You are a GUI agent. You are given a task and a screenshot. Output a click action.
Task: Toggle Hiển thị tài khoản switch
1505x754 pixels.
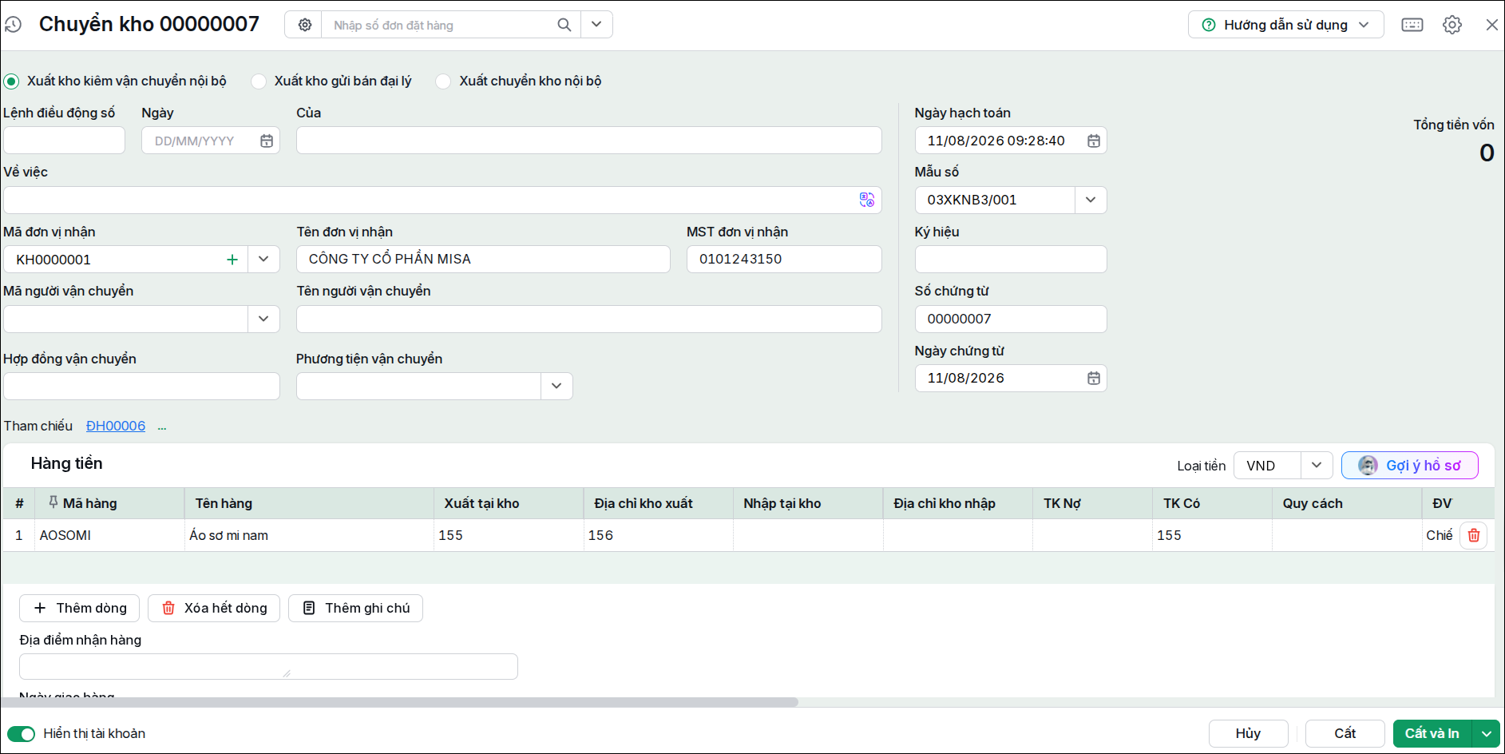tap(22, 734)
